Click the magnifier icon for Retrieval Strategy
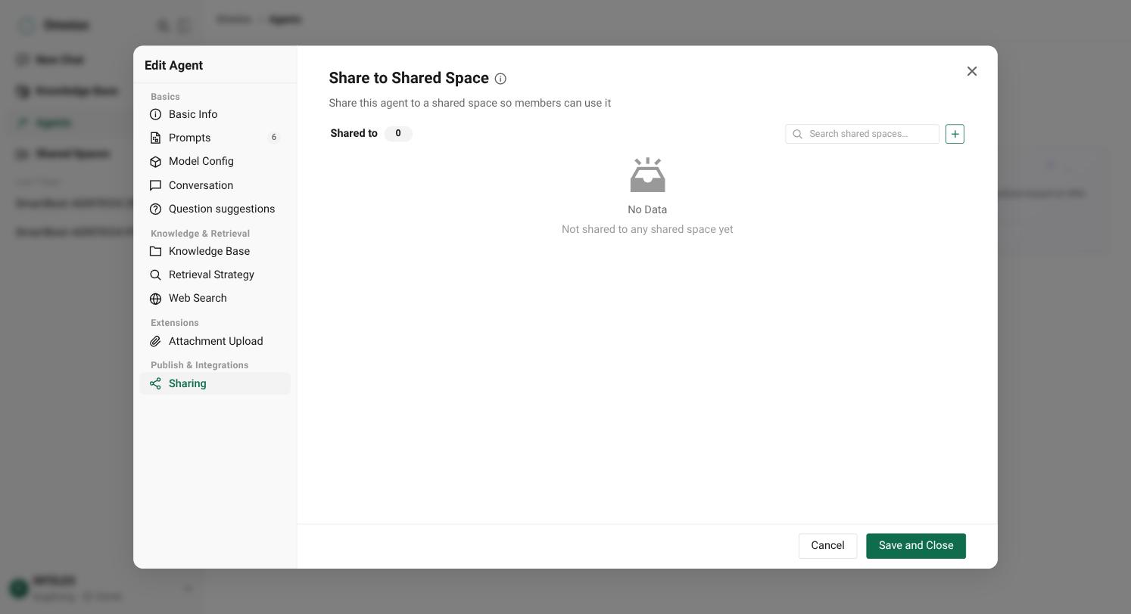 (156, 275)
